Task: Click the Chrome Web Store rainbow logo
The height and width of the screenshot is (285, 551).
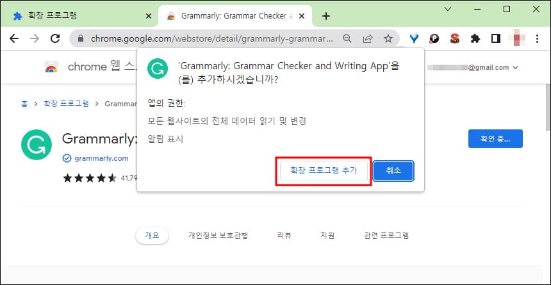Action: click(51, 67)
